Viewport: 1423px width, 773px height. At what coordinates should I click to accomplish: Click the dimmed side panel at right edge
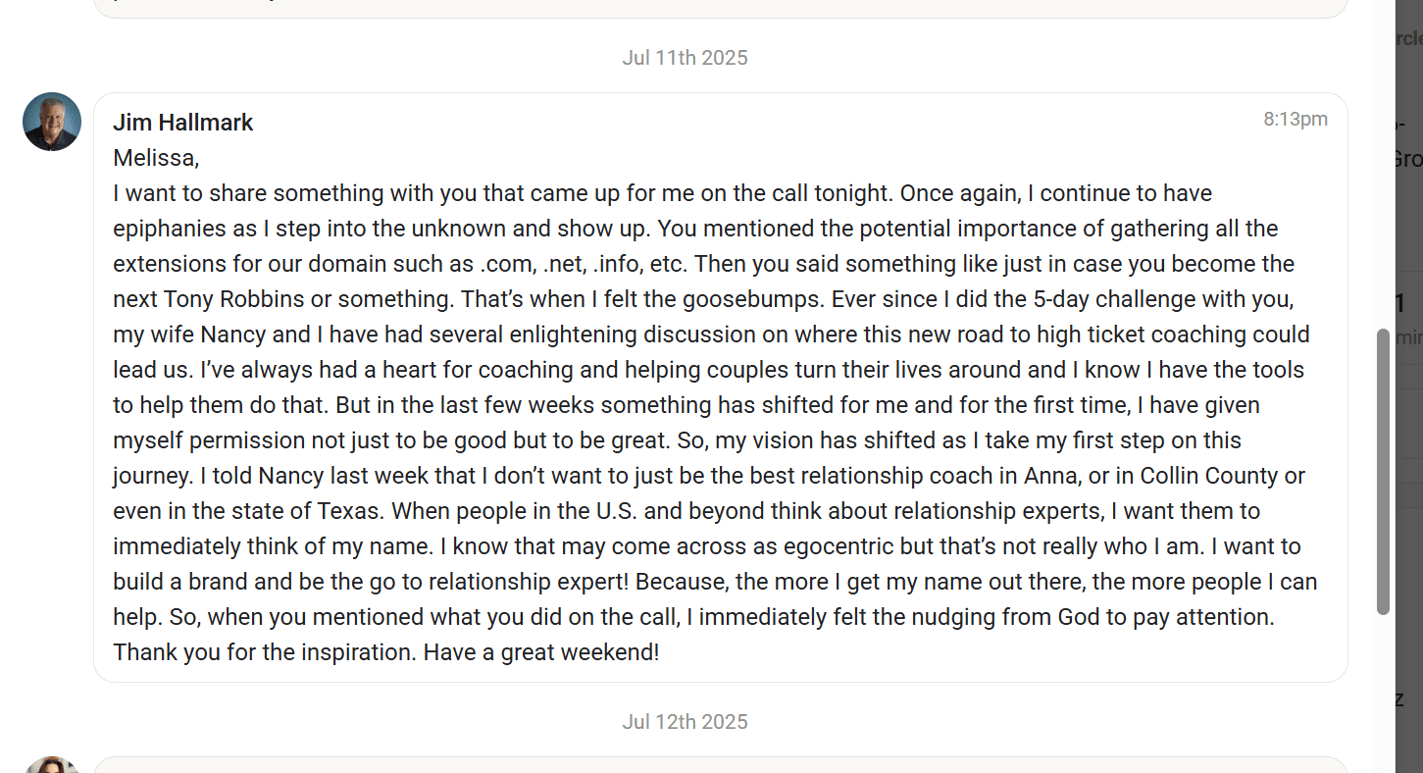click(1409, 392)
